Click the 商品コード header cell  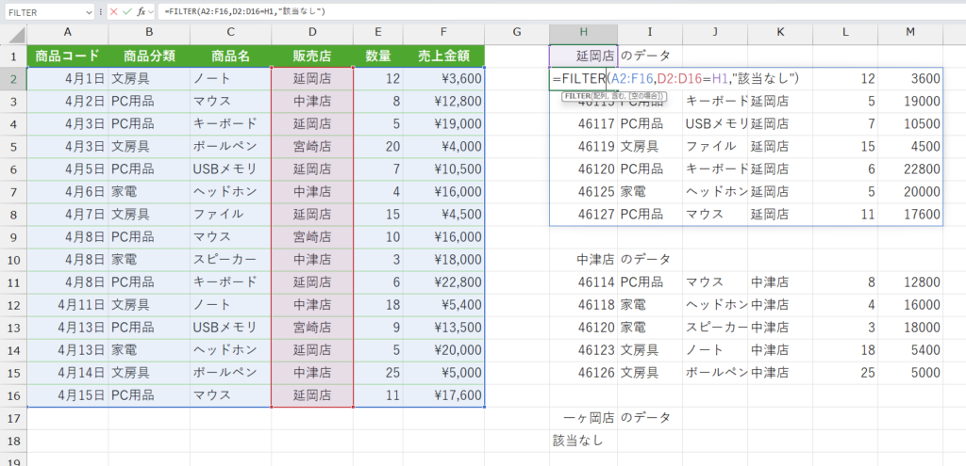coord(68,56)
